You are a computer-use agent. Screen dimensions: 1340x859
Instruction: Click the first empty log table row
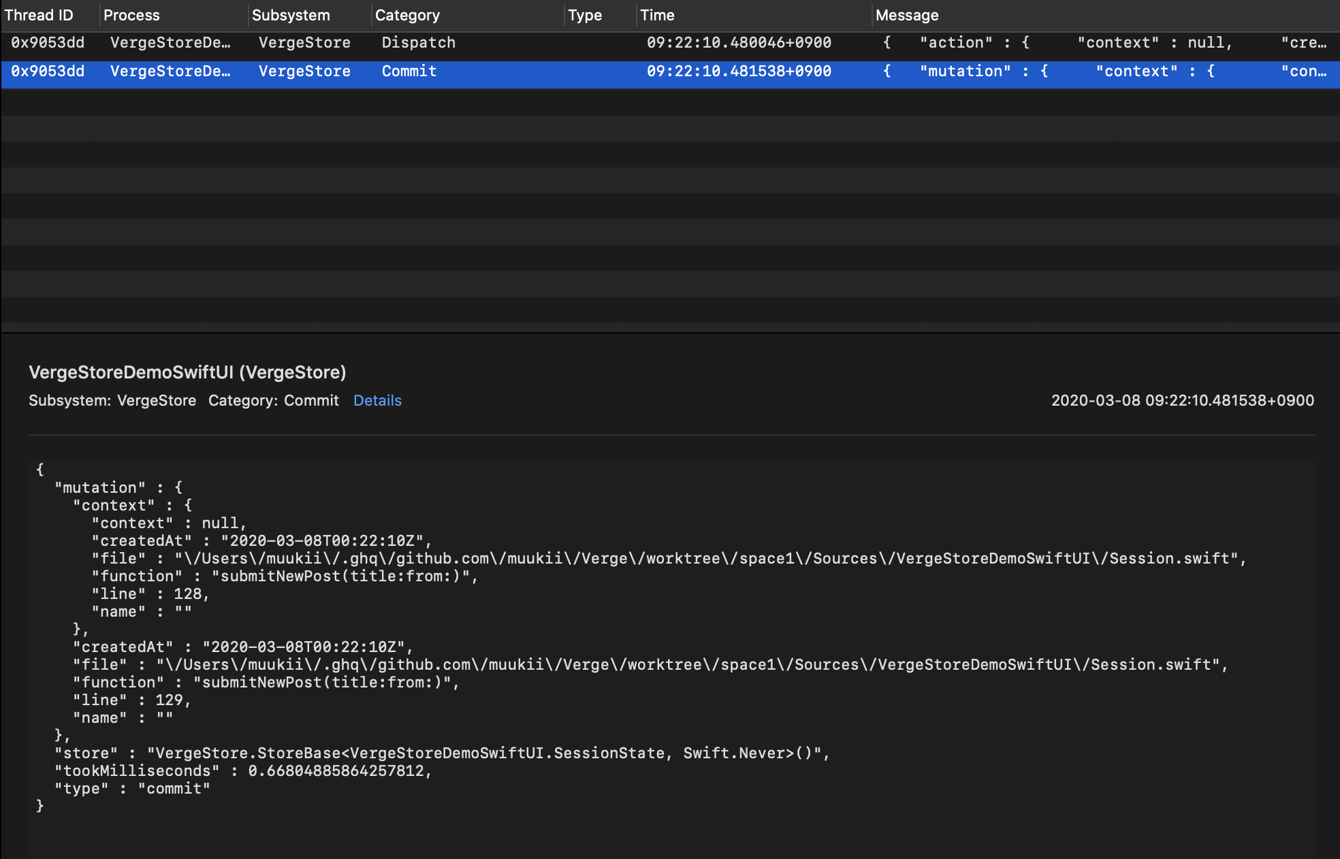coord(670,102)
